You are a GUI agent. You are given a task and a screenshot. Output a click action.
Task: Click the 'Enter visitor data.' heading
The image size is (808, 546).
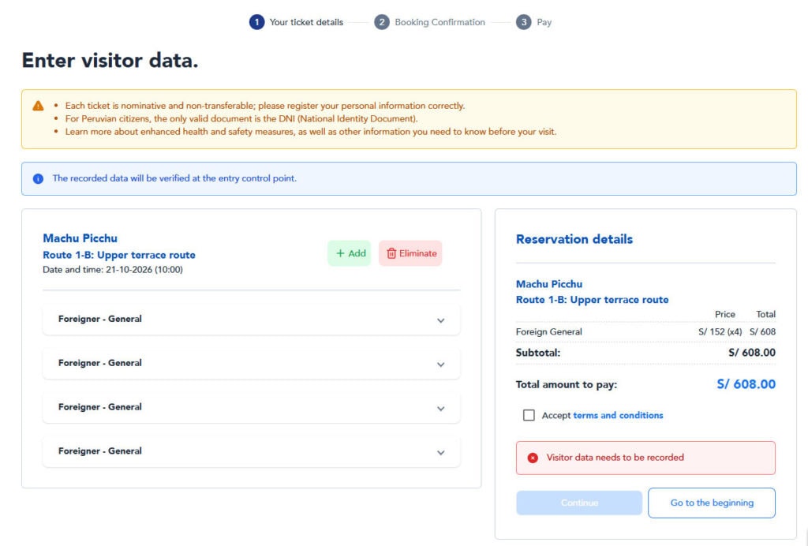[110, 60]
